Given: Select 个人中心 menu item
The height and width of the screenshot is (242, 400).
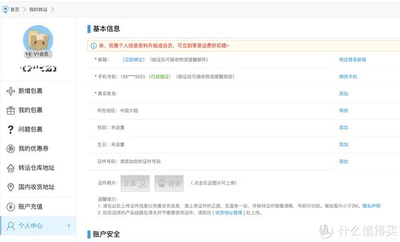Looking at the screenshot, I should click(38, 226).
